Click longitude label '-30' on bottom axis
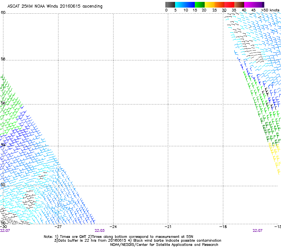 coord(3,227)
